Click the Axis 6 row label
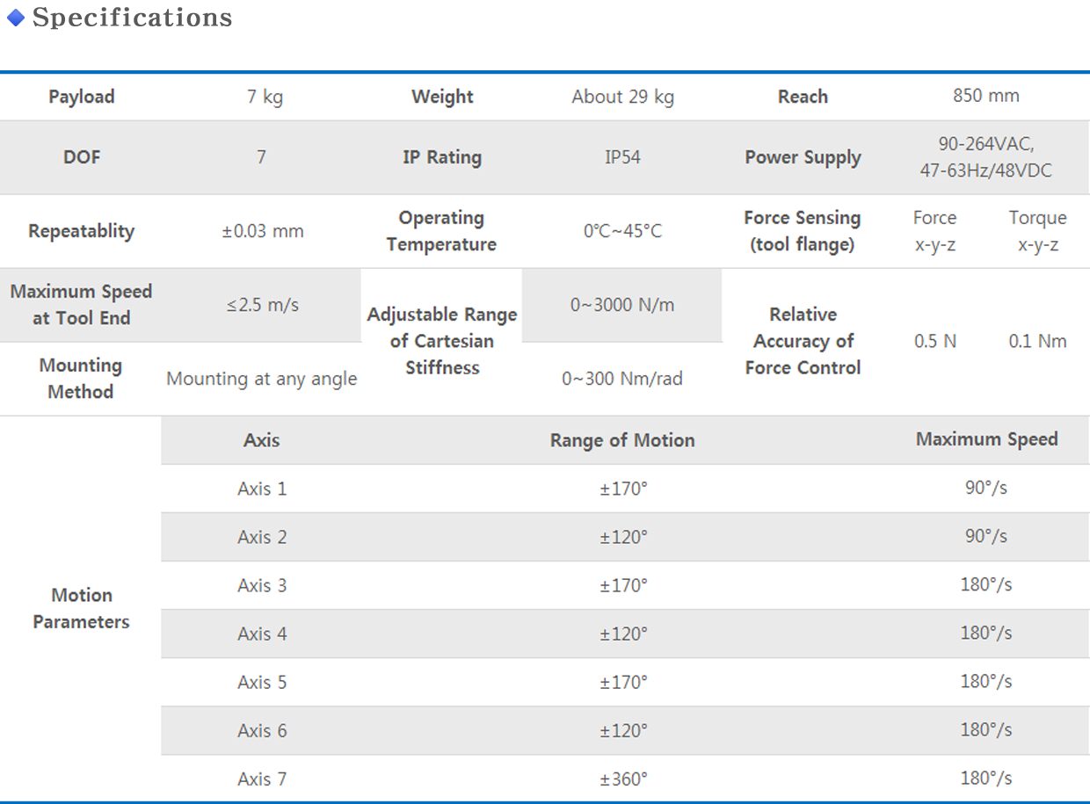Image resolution: width=1090 pixels, height=804 pixels. point(262,730)
